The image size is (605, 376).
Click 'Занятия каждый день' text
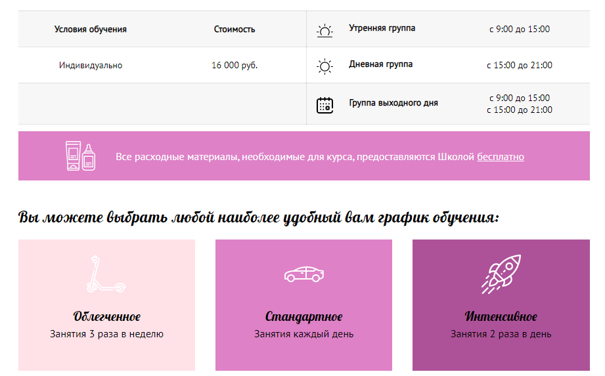(303, 334)
